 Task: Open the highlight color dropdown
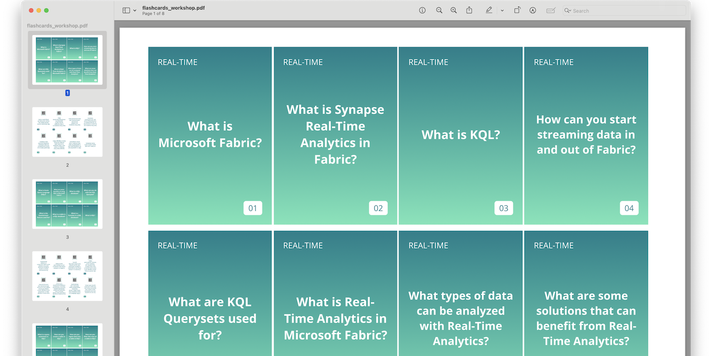click(502, 10)
